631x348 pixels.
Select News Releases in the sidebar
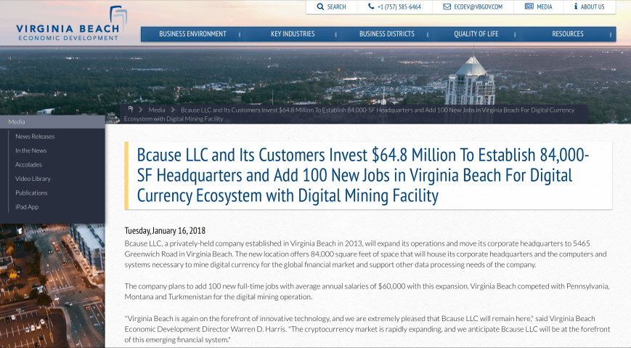[35, 136]
